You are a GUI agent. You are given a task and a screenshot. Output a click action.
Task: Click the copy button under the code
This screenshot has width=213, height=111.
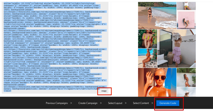point(104,91)
